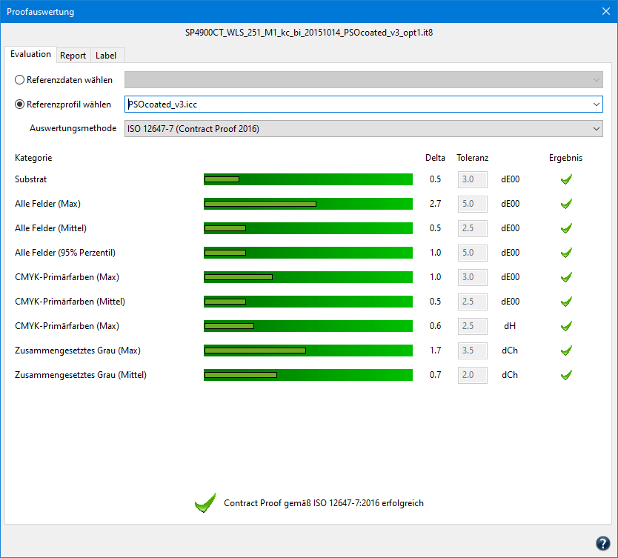Viewport: 618px width, 558px height.
Task: Expand the Auswertungsmethode dropdown
Action: coord(597,129)
